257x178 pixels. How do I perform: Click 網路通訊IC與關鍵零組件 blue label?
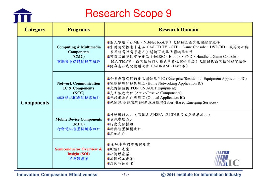pos(79,98)
